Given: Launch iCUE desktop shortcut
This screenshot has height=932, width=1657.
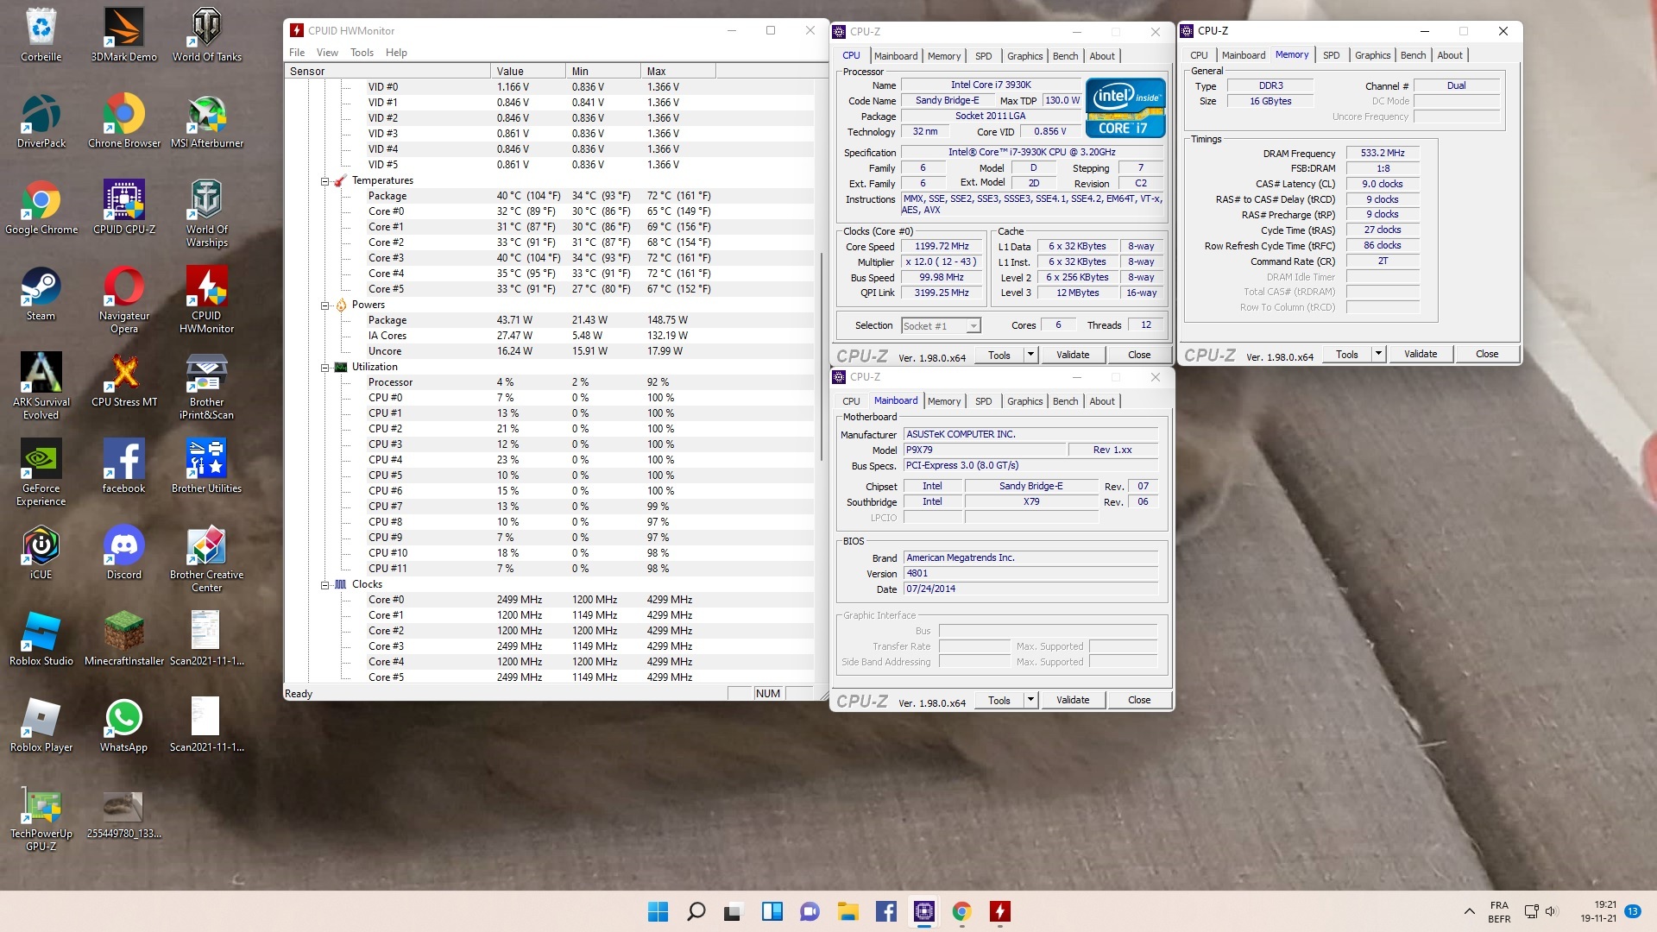Looking at the screenshot, I should 41,552.
